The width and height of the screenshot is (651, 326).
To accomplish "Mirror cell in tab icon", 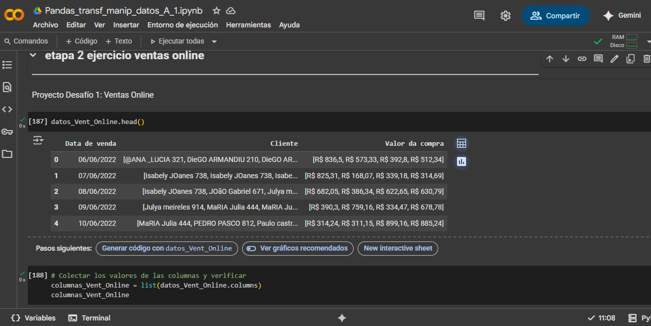I will point(630,59).
